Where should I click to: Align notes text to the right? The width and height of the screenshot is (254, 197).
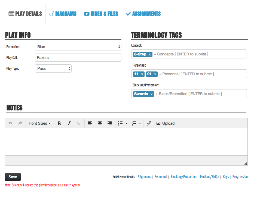point(110,123)
